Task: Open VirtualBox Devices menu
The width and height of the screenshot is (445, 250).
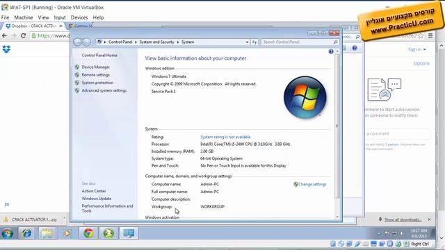Action: point(79,17)
